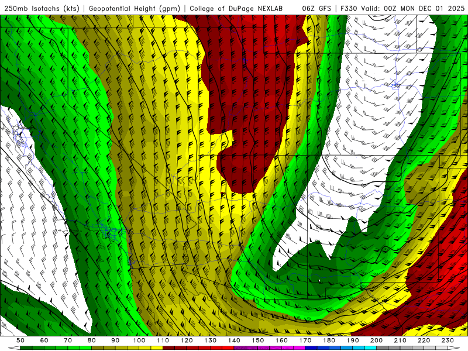The height and width of the screenshot is (351, 468).
Task: Click the '200' color scale label
Action: tap(376, 340)
